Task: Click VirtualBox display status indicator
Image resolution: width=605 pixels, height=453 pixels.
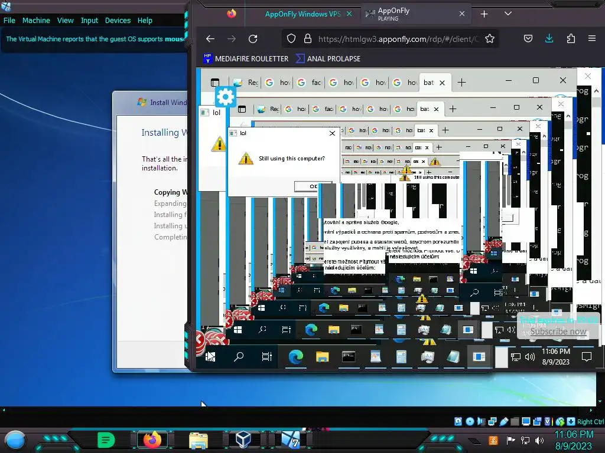Action: tap(525, 421)
